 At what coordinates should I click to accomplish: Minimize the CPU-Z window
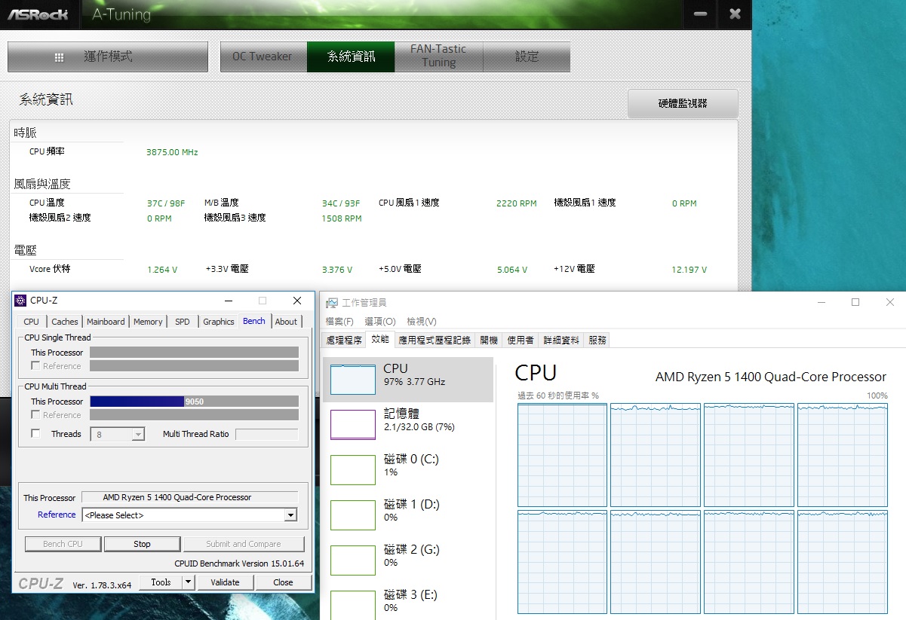(229, 301)
